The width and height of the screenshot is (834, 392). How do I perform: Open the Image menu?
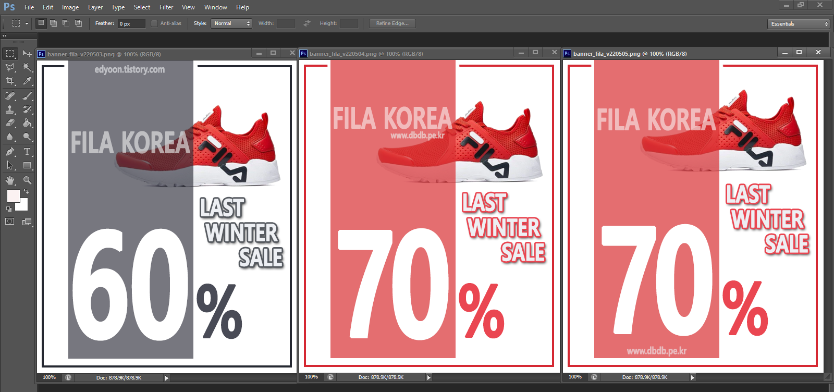point(70,7)
